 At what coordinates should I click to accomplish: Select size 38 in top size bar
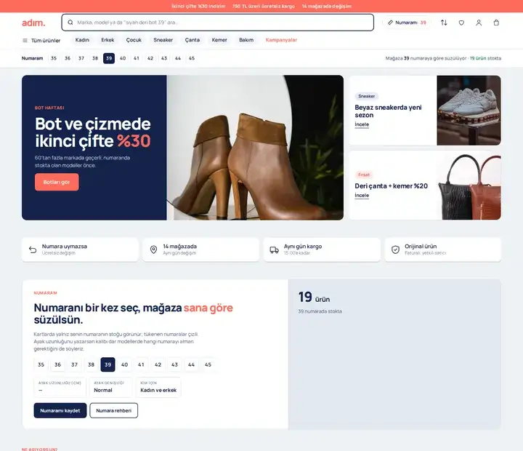[x=95, y=58]
